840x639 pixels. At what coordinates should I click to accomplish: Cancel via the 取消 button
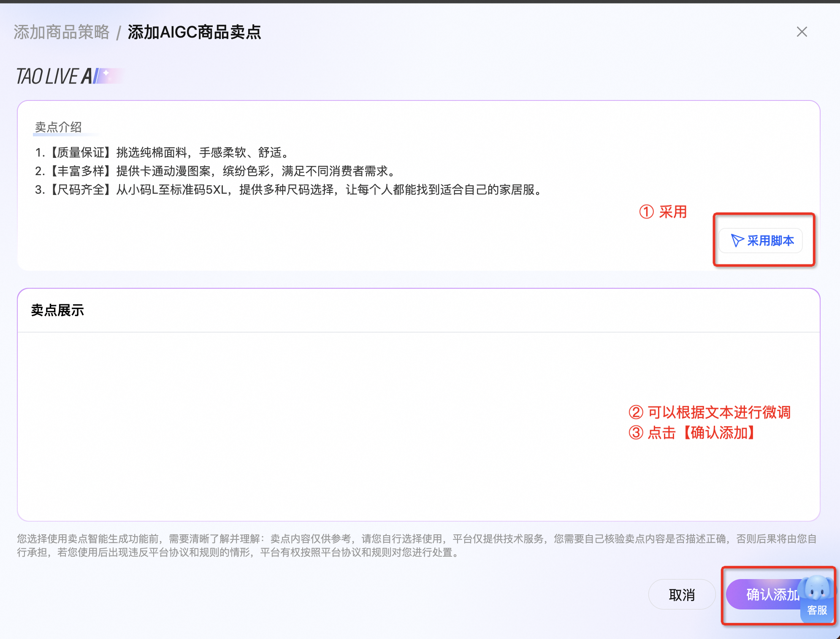tap(682, 594)
